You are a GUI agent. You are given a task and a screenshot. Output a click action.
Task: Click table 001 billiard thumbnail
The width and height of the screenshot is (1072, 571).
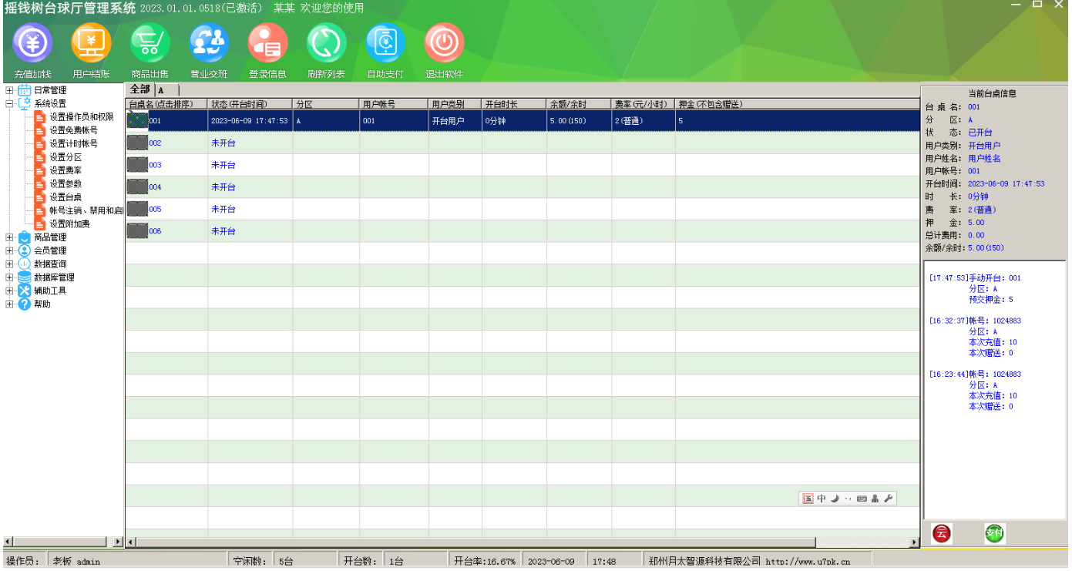[137, 120]
